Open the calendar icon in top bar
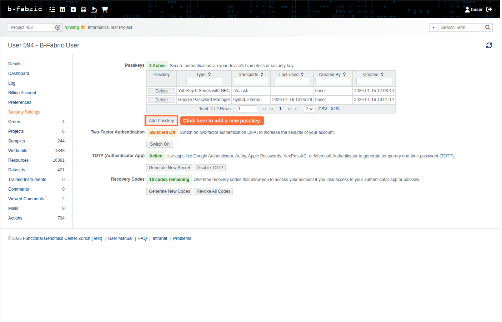 click(x=84, y=10)
